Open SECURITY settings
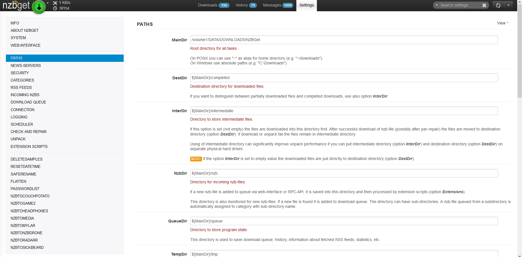Viewport: 522px width, 257px height. (x=65, y=73)
